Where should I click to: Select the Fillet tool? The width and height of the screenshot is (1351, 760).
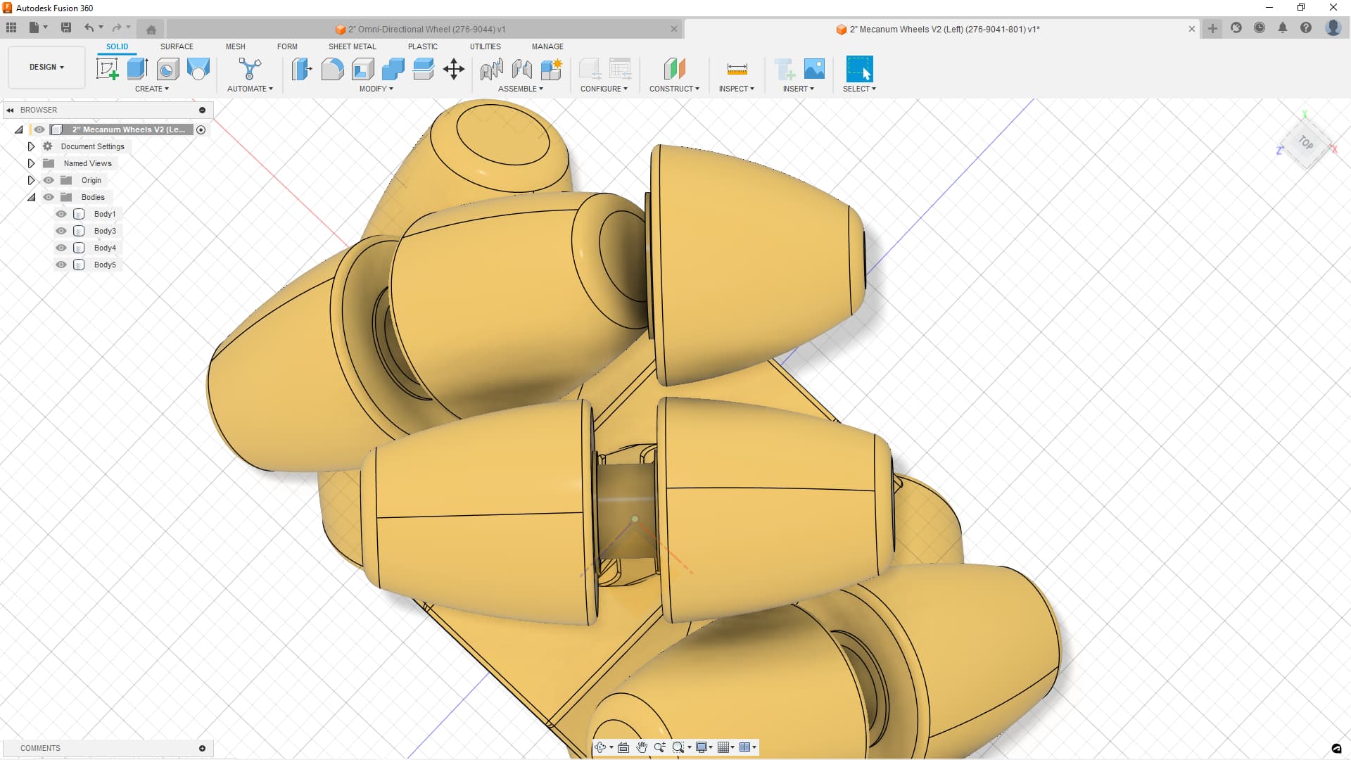(332, 69)
